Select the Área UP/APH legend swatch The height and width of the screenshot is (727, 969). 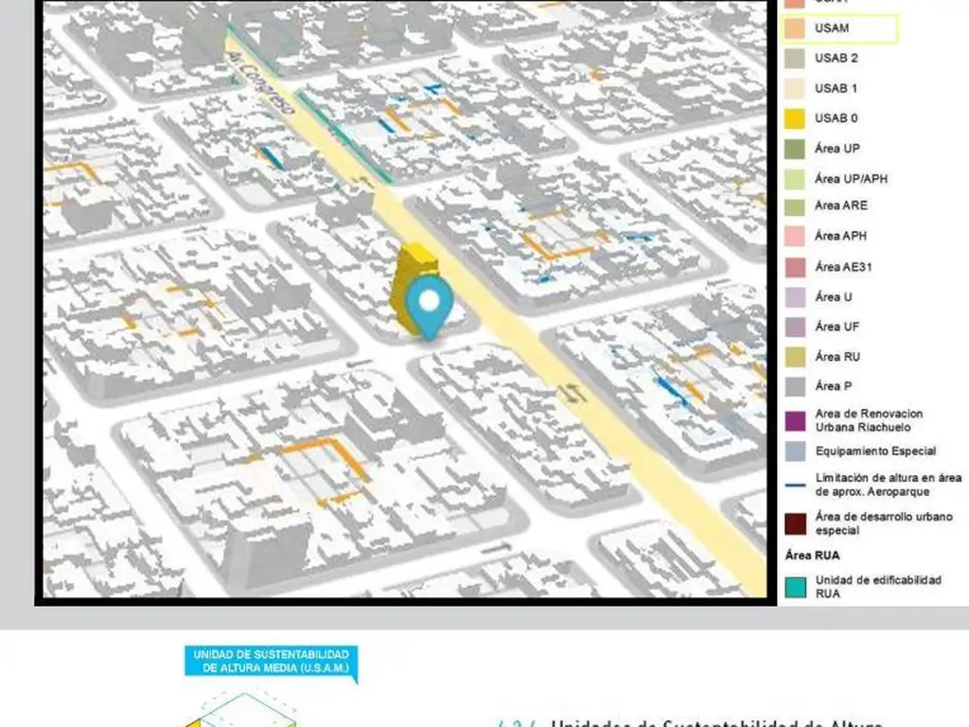(x=795, y=179)
